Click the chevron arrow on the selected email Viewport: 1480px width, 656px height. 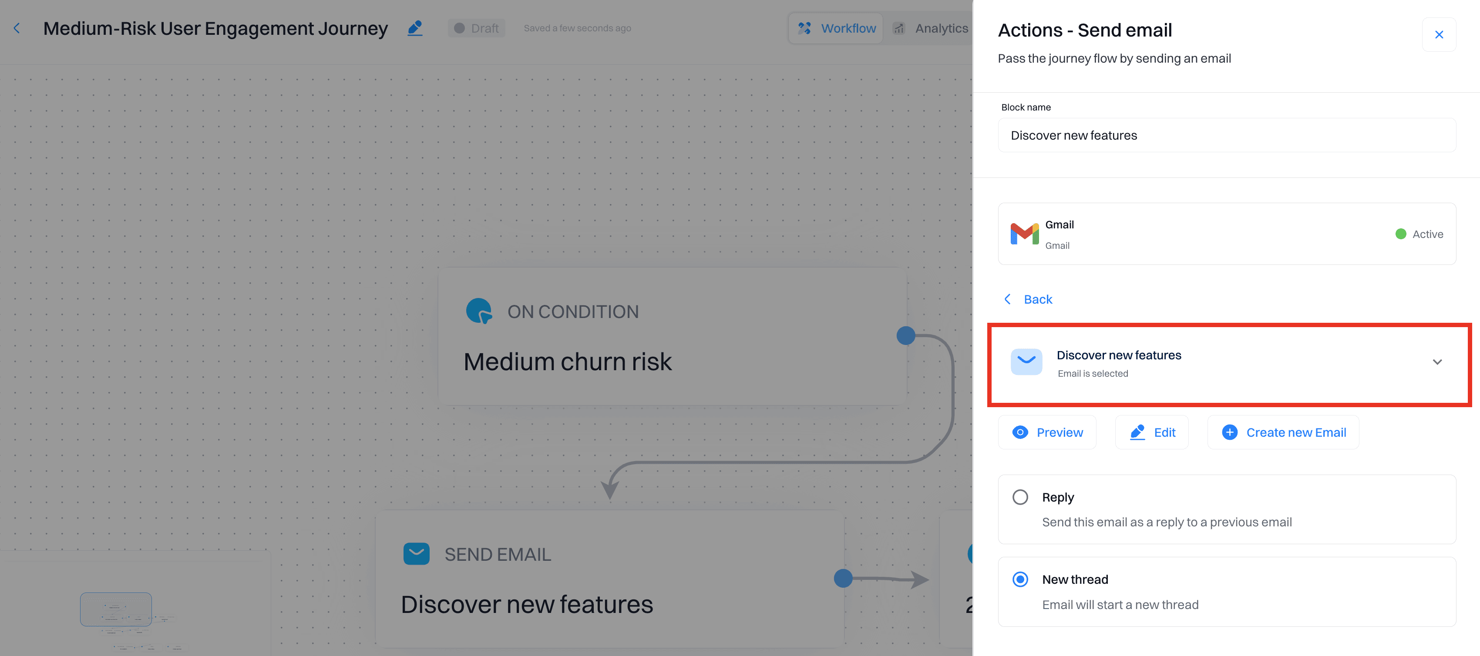[1437, 362]
